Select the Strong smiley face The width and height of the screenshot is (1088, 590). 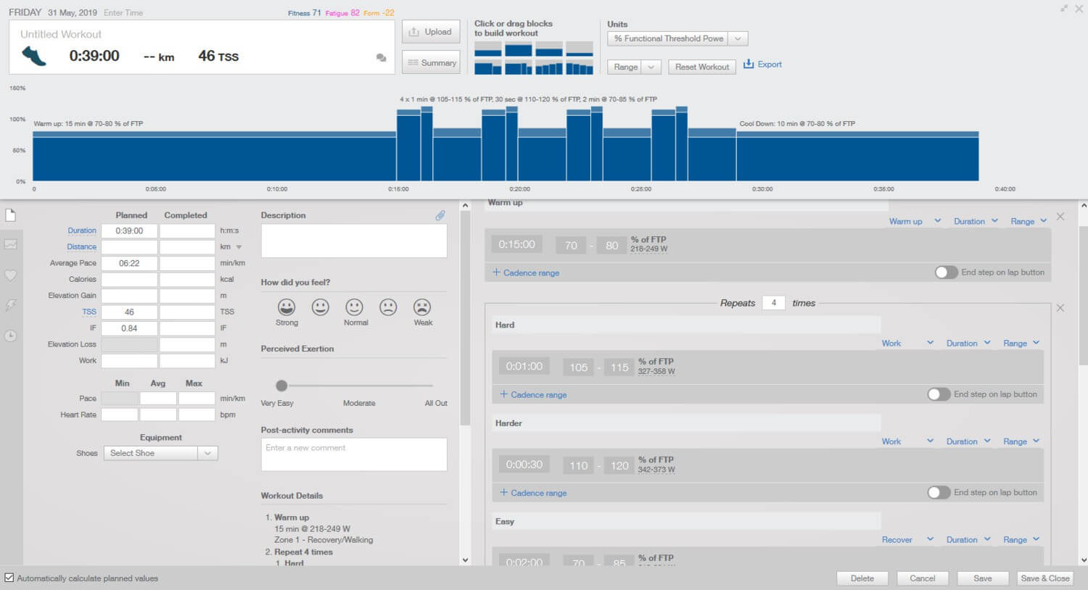[287, 307]
